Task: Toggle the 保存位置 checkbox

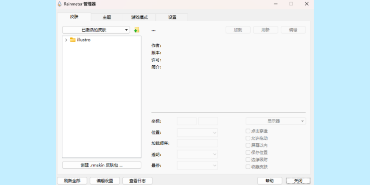Action: click(248, 152)
